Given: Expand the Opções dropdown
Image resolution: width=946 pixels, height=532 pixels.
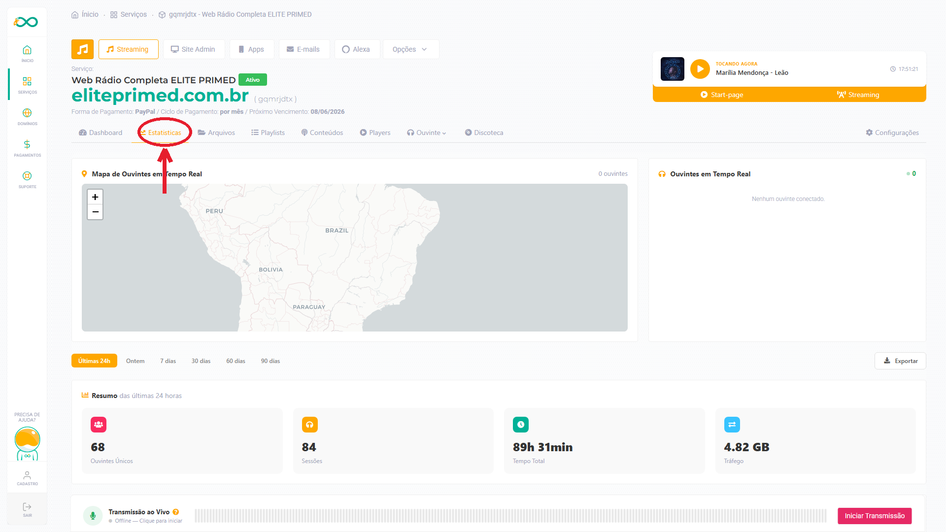Looking at the screenshot, I should tap(410, 49).
